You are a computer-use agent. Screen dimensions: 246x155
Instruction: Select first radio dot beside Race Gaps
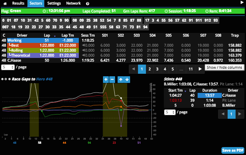[x=3, y=79]
